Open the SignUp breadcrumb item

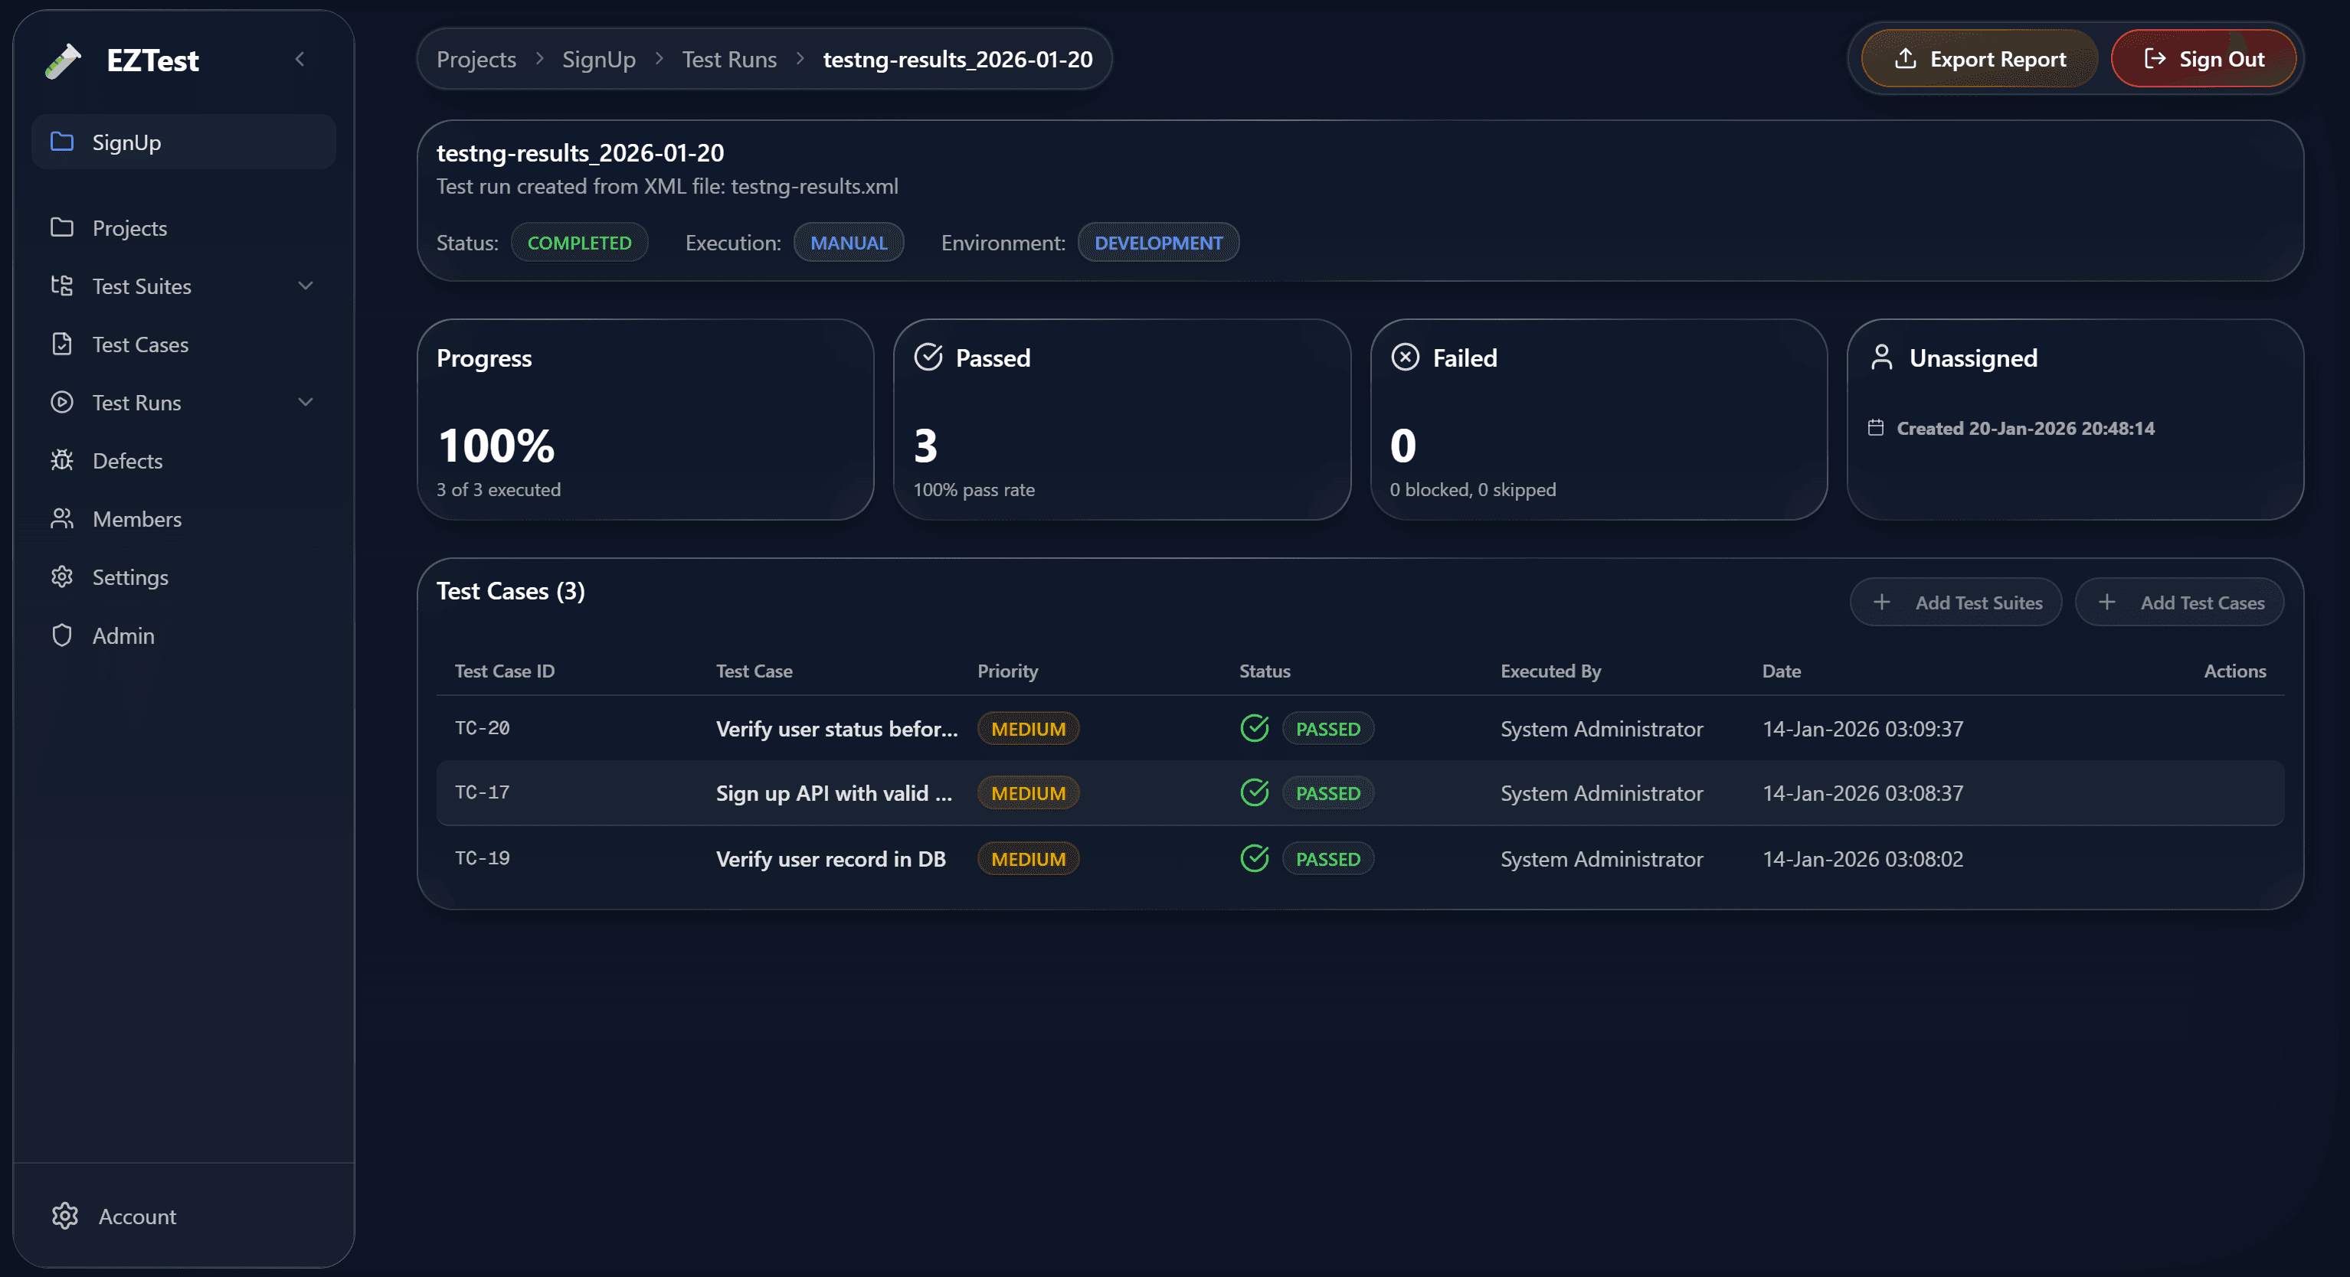[x=598, y=58]
